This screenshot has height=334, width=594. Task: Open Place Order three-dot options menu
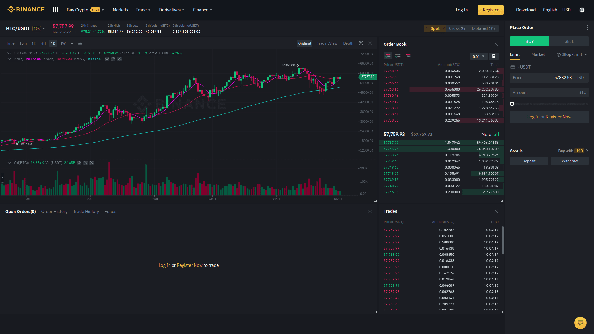pos(587,28)
